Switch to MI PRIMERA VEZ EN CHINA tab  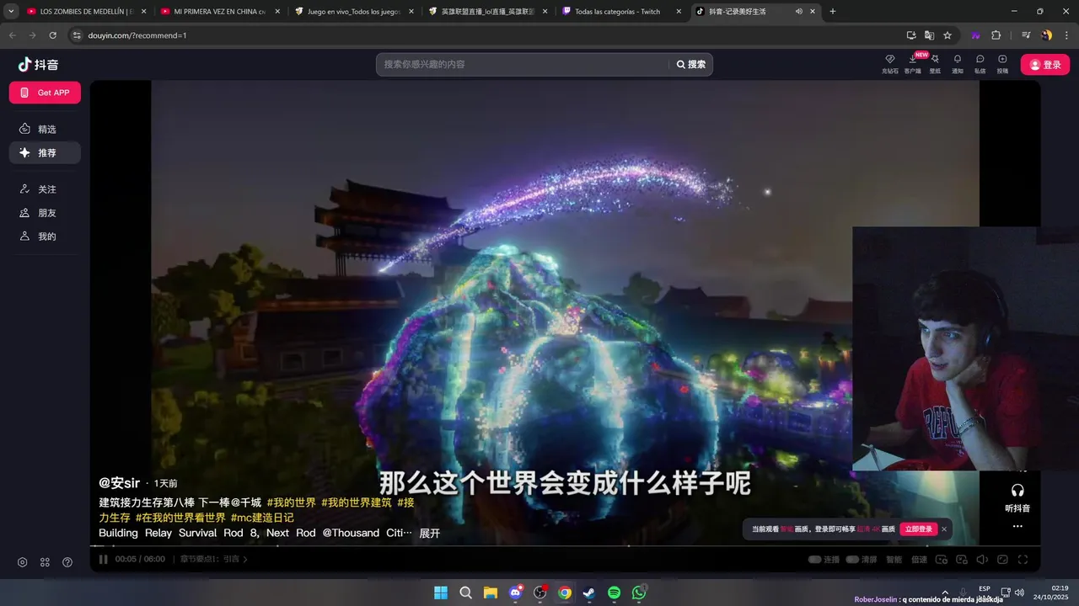coord(219,12)
